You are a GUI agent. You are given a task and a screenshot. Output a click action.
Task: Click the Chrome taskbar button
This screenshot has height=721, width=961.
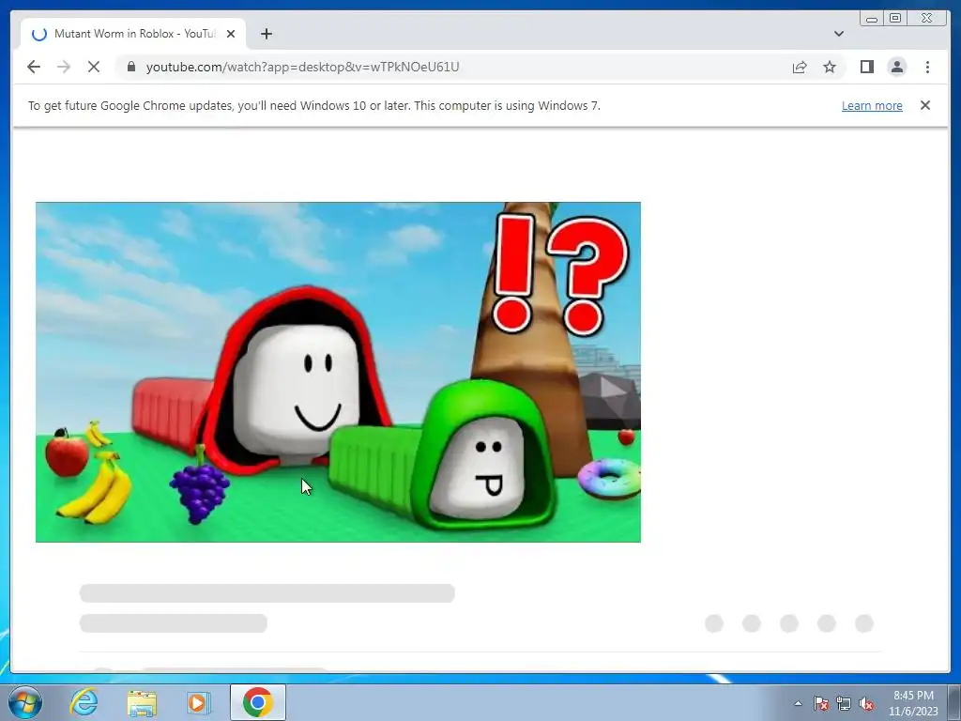258,702
